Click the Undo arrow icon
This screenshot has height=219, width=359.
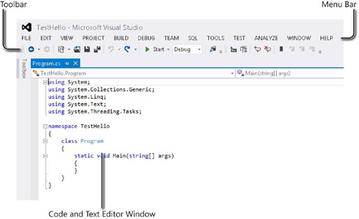click(x=111, y=49)
